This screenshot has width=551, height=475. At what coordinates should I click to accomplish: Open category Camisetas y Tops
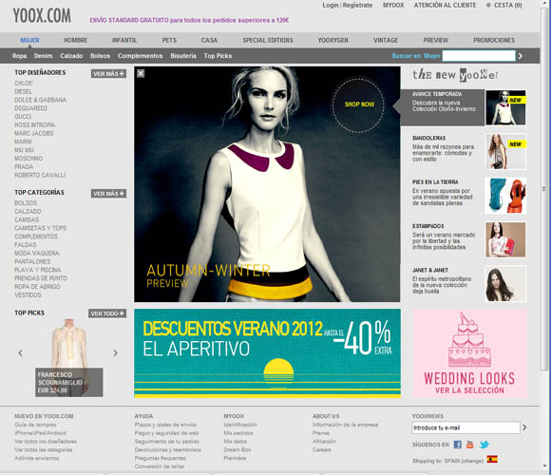tap(41, 228)
